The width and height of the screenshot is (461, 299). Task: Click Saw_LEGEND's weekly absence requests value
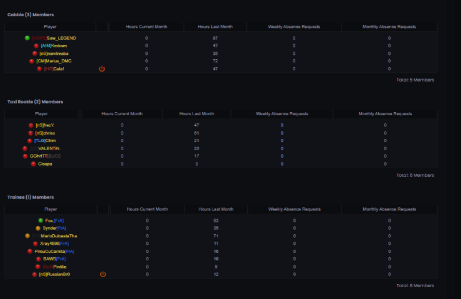click(294, 38)
